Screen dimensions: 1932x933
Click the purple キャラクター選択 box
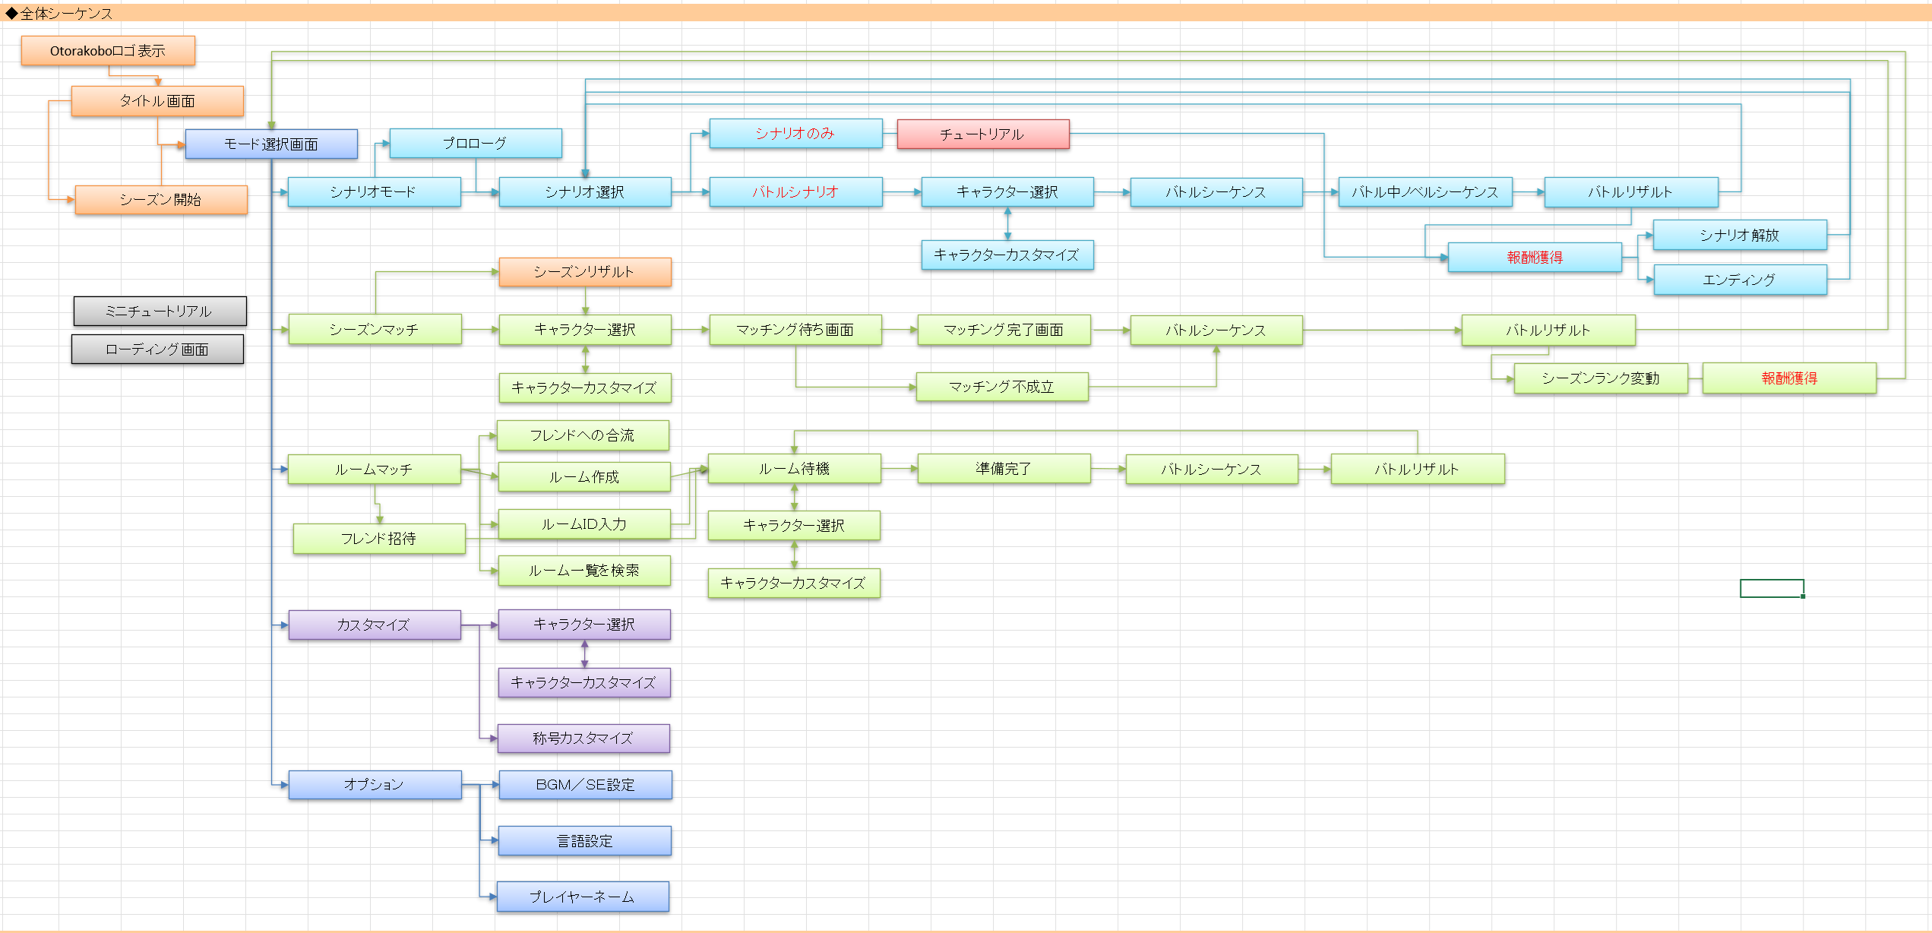(x=584, y=625)
